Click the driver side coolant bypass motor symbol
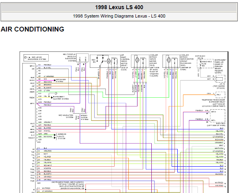242x193 pixels. point(137,60)
